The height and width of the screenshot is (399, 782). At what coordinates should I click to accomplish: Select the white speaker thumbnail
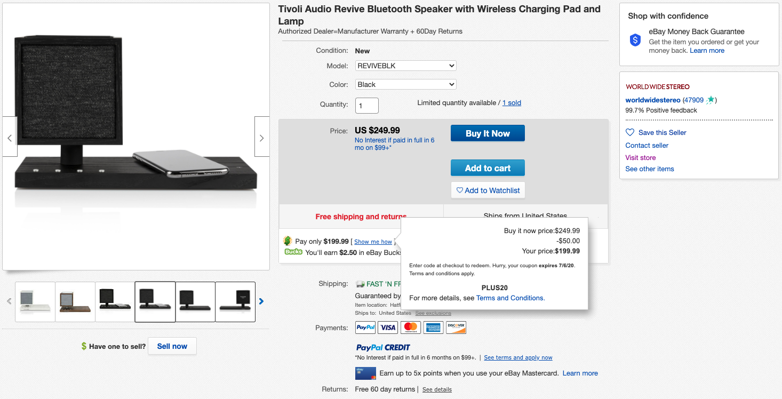35,302
